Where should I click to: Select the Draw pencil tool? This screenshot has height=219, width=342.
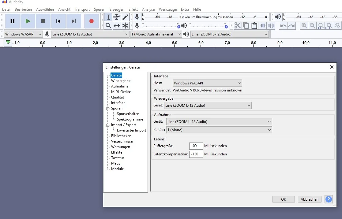(125, 17)
